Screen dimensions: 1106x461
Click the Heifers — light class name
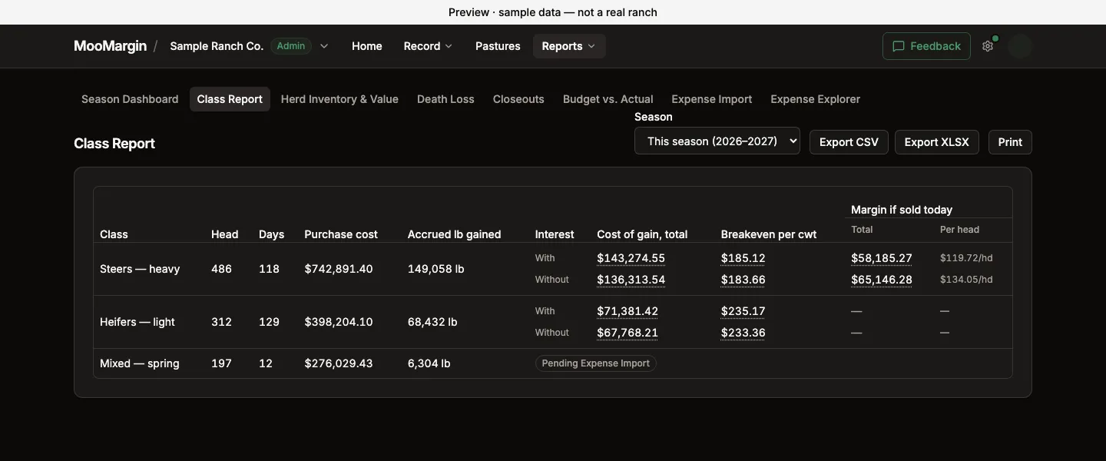[x=137, y=322]
